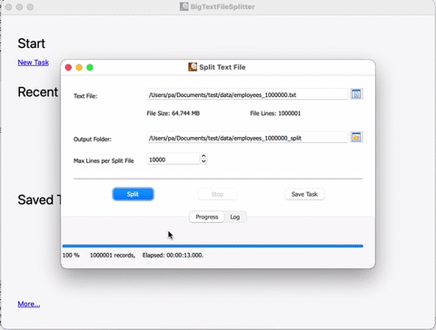Click the Text File: label

pos(85,96)
